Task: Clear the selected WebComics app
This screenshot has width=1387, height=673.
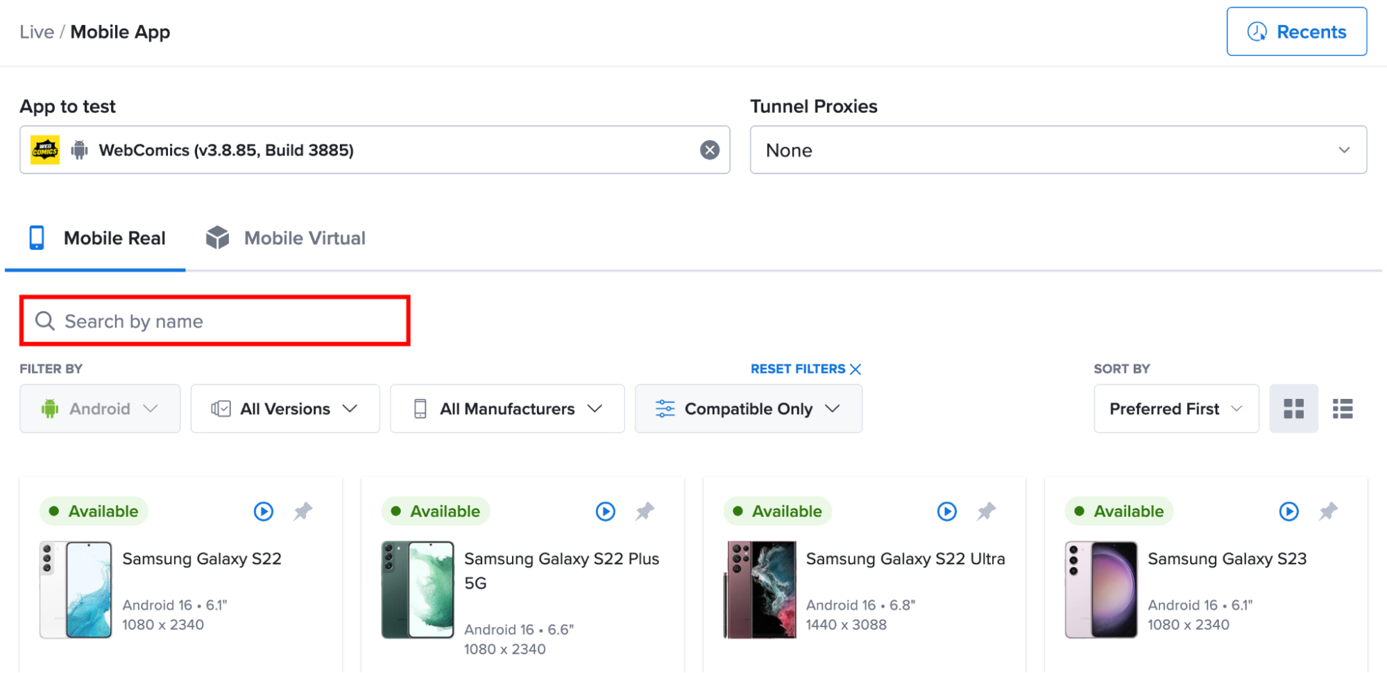Action: 709,150
